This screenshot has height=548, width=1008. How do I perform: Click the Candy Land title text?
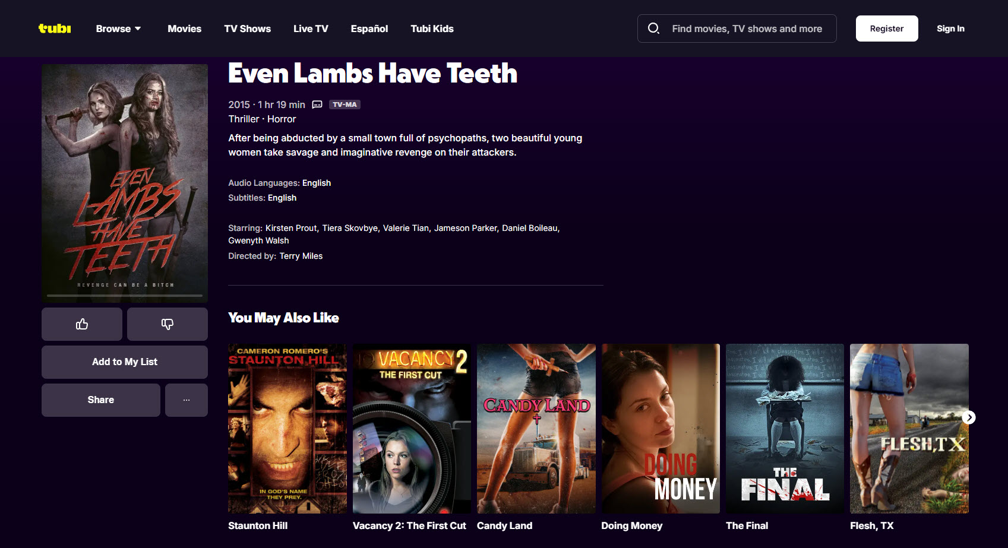504,525
